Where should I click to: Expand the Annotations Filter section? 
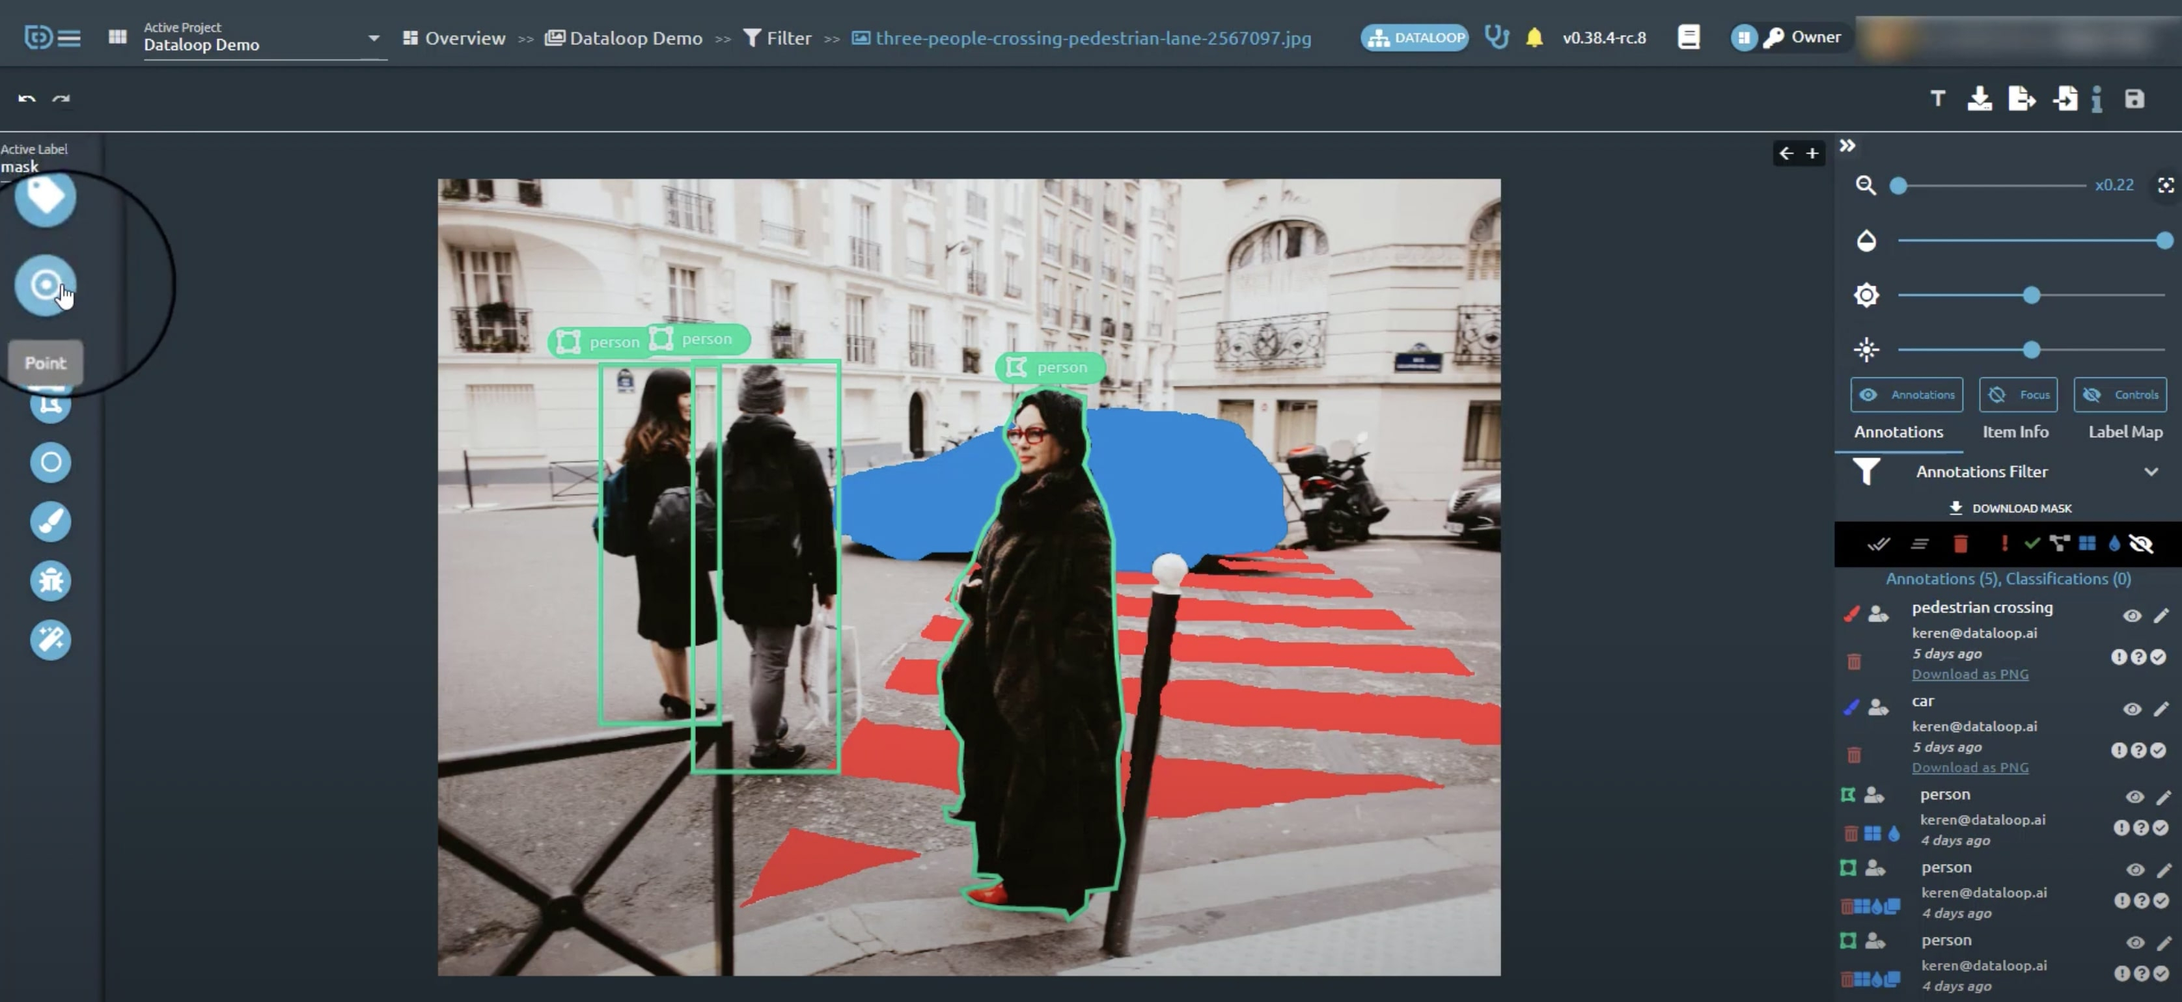point(2151,472)
